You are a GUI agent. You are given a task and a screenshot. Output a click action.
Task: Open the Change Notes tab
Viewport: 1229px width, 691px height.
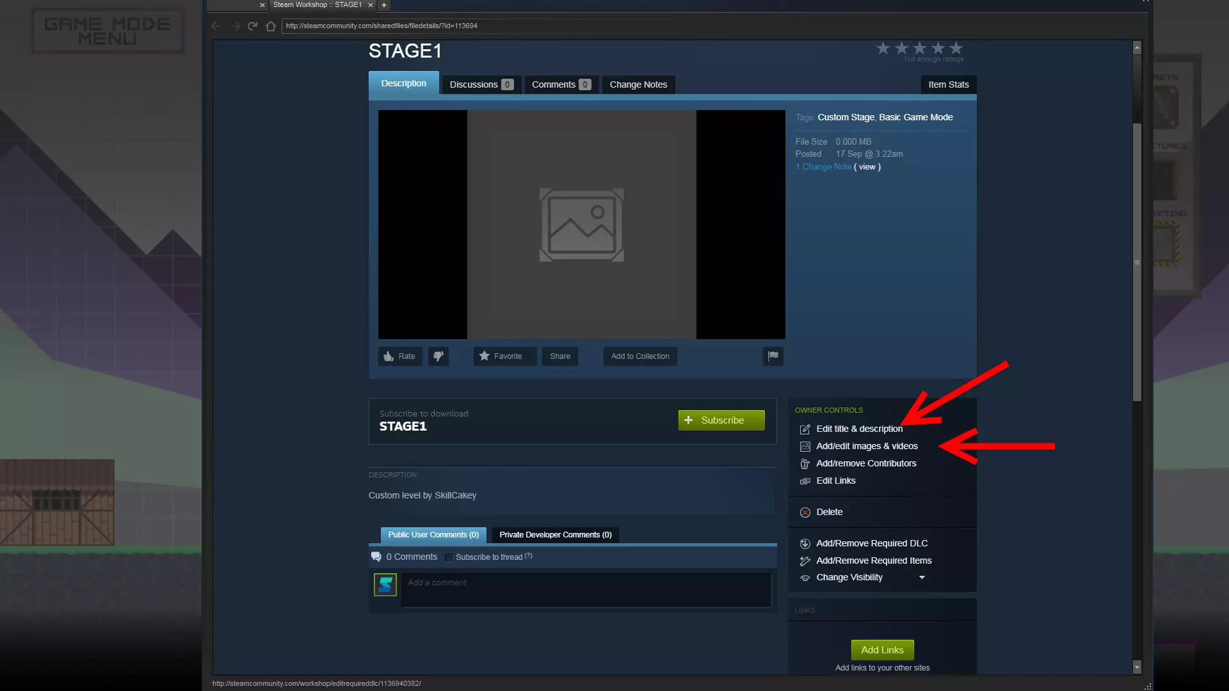tap(638, 84)
